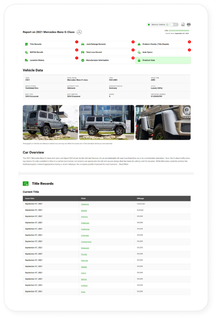The image size is (216, 319).
Task: Click the save report file icon
Action: (183, 24)
